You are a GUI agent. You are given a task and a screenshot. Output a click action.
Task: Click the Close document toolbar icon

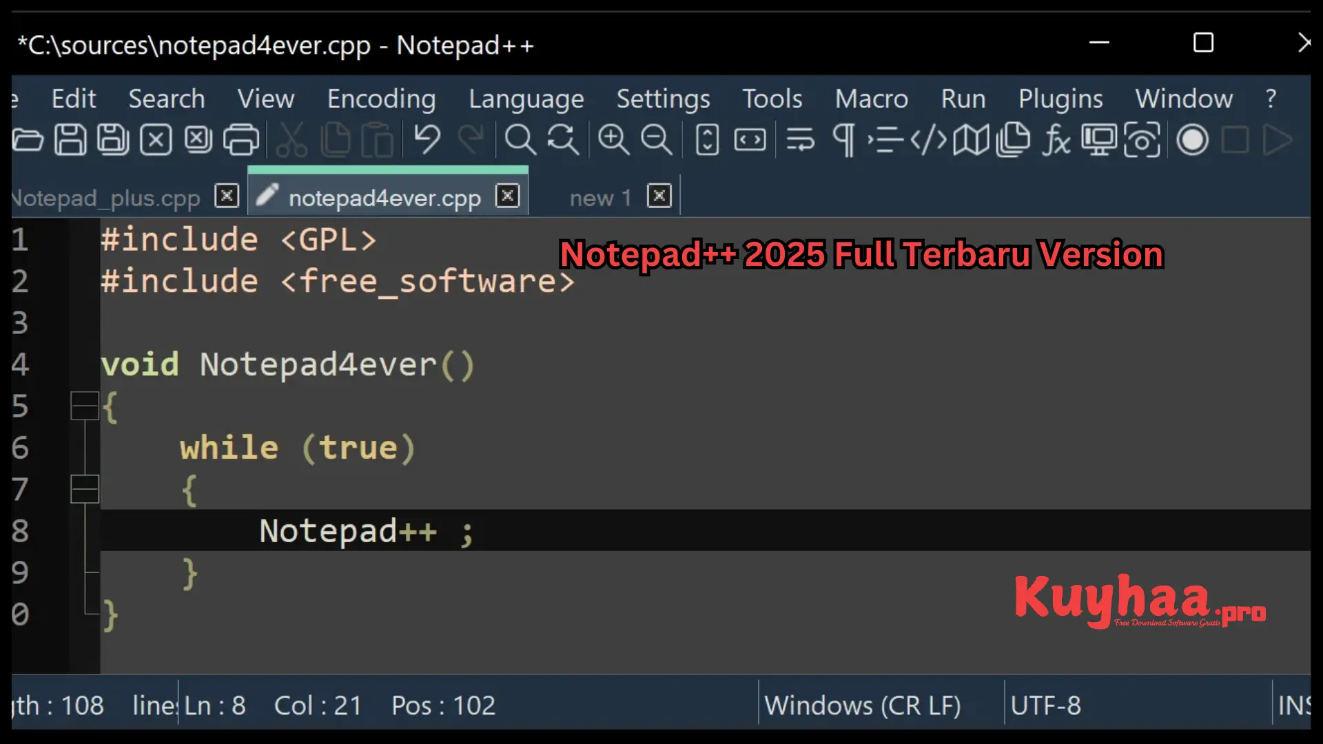[156, 140]
